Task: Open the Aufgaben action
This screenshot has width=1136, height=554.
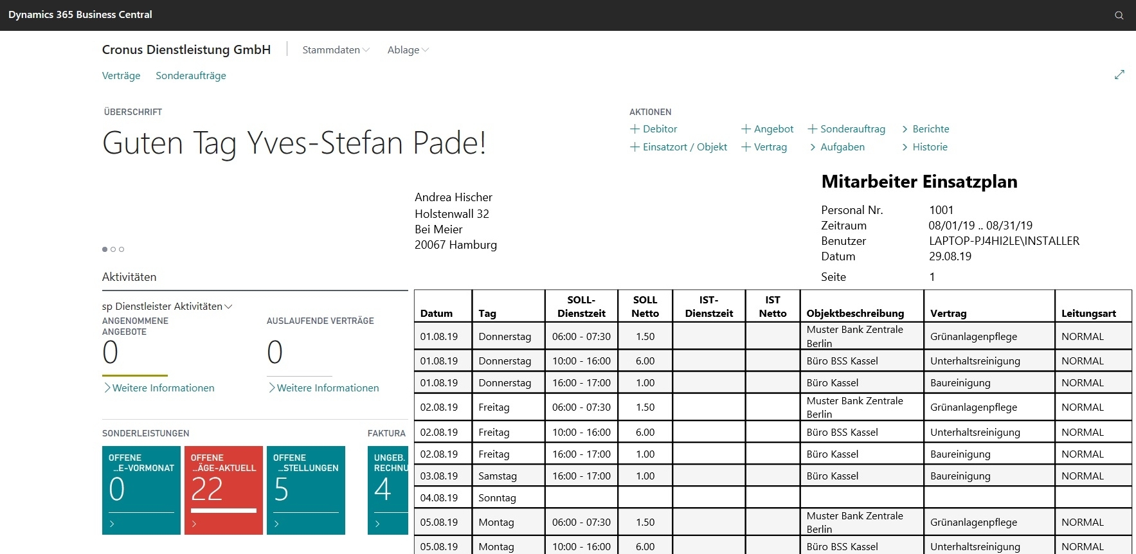Action: [x=838, y=147]
